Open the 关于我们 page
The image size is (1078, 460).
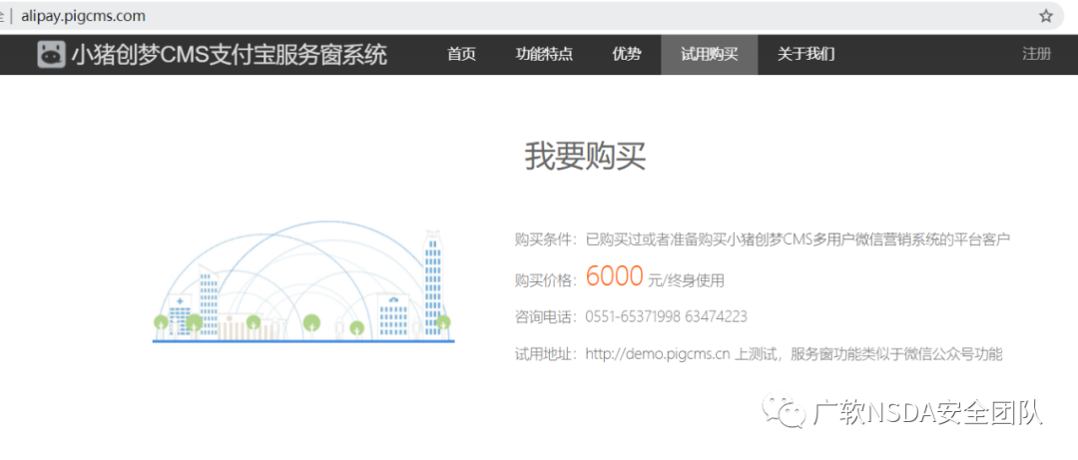tap(806, 54)
